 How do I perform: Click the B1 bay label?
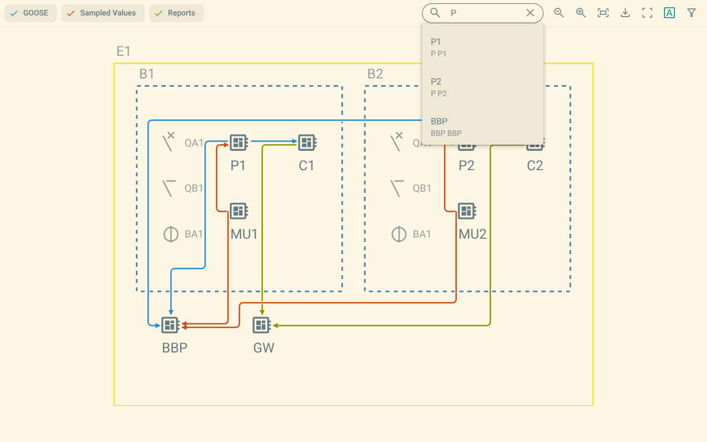[147, 74]
